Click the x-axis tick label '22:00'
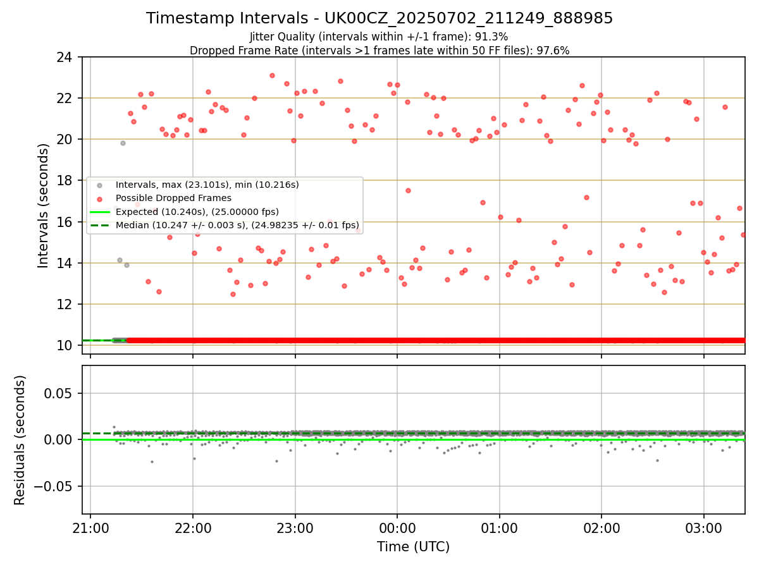The image size is (759, 569). pos(193,527)
